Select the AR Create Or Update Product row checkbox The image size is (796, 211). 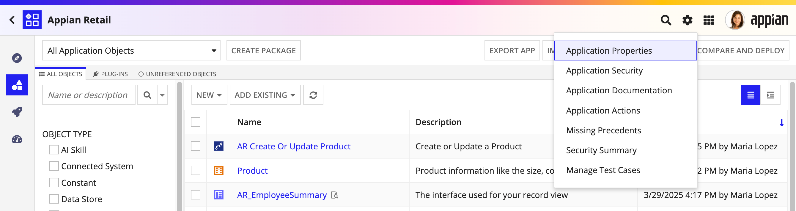coord(196,146)
